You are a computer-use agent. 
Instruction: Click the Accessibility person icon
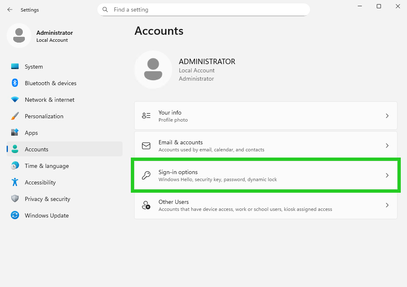14,182
